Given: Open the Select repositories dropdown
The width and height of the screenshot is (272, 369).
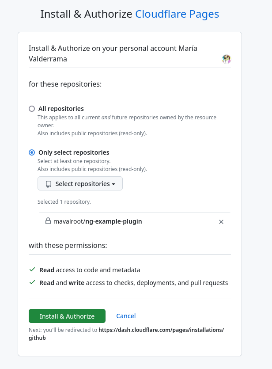Looking at the screenshot, I should point(80,184).
